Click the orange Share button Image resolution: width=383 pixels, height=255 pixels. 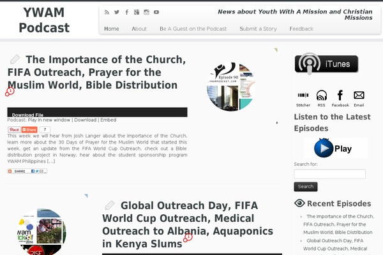coord(29,129)
